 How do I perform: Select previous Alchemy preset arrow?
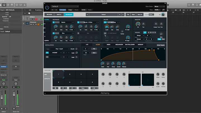pyautogui.click(x=119, y=15)
